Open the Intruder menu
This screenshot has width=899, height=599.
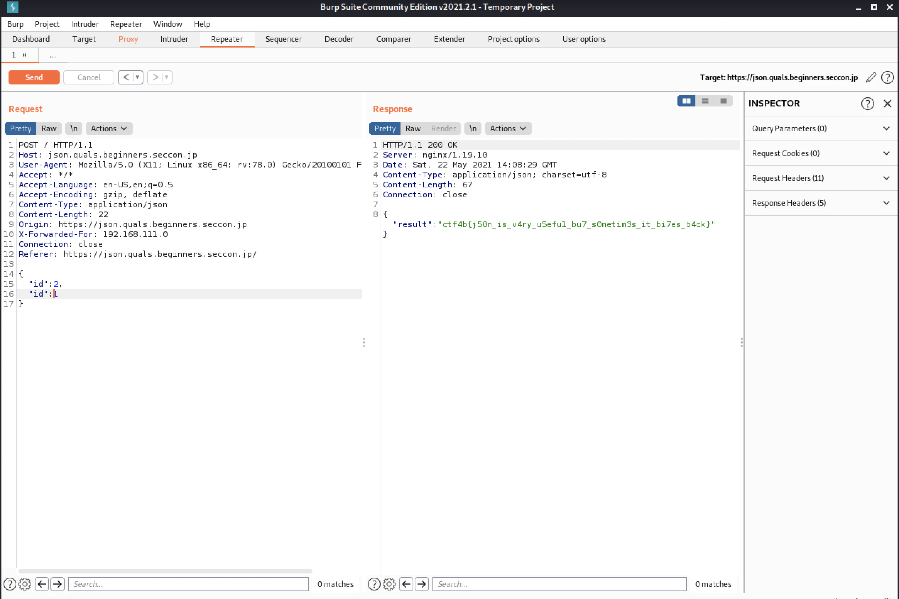click(85, 24)
